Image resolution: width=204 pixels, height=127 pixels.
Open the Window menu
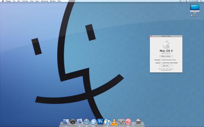(x=53, y=1)
